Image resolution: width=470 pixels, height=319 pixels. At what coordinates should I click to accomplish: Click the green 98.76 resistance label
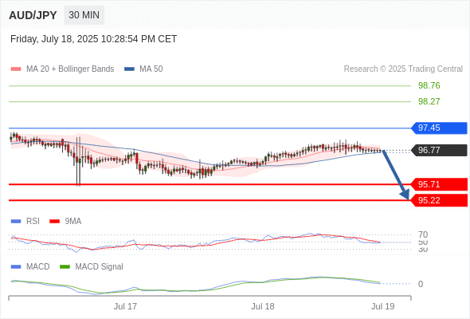(429, 85)
